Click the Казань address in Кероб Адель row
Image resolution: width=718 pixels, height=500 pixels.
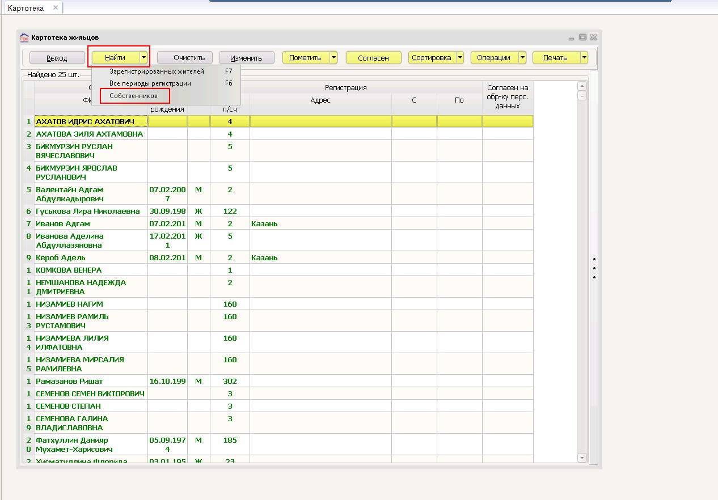(264, 257)
